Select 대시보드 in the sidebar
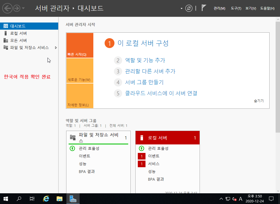The width and height of the screenshot is (280, 204). pyautogui.click(x=29, y=26)
